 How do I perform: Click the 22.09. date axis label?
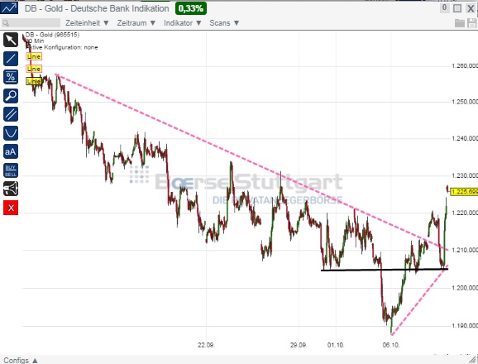pos(206,345)
